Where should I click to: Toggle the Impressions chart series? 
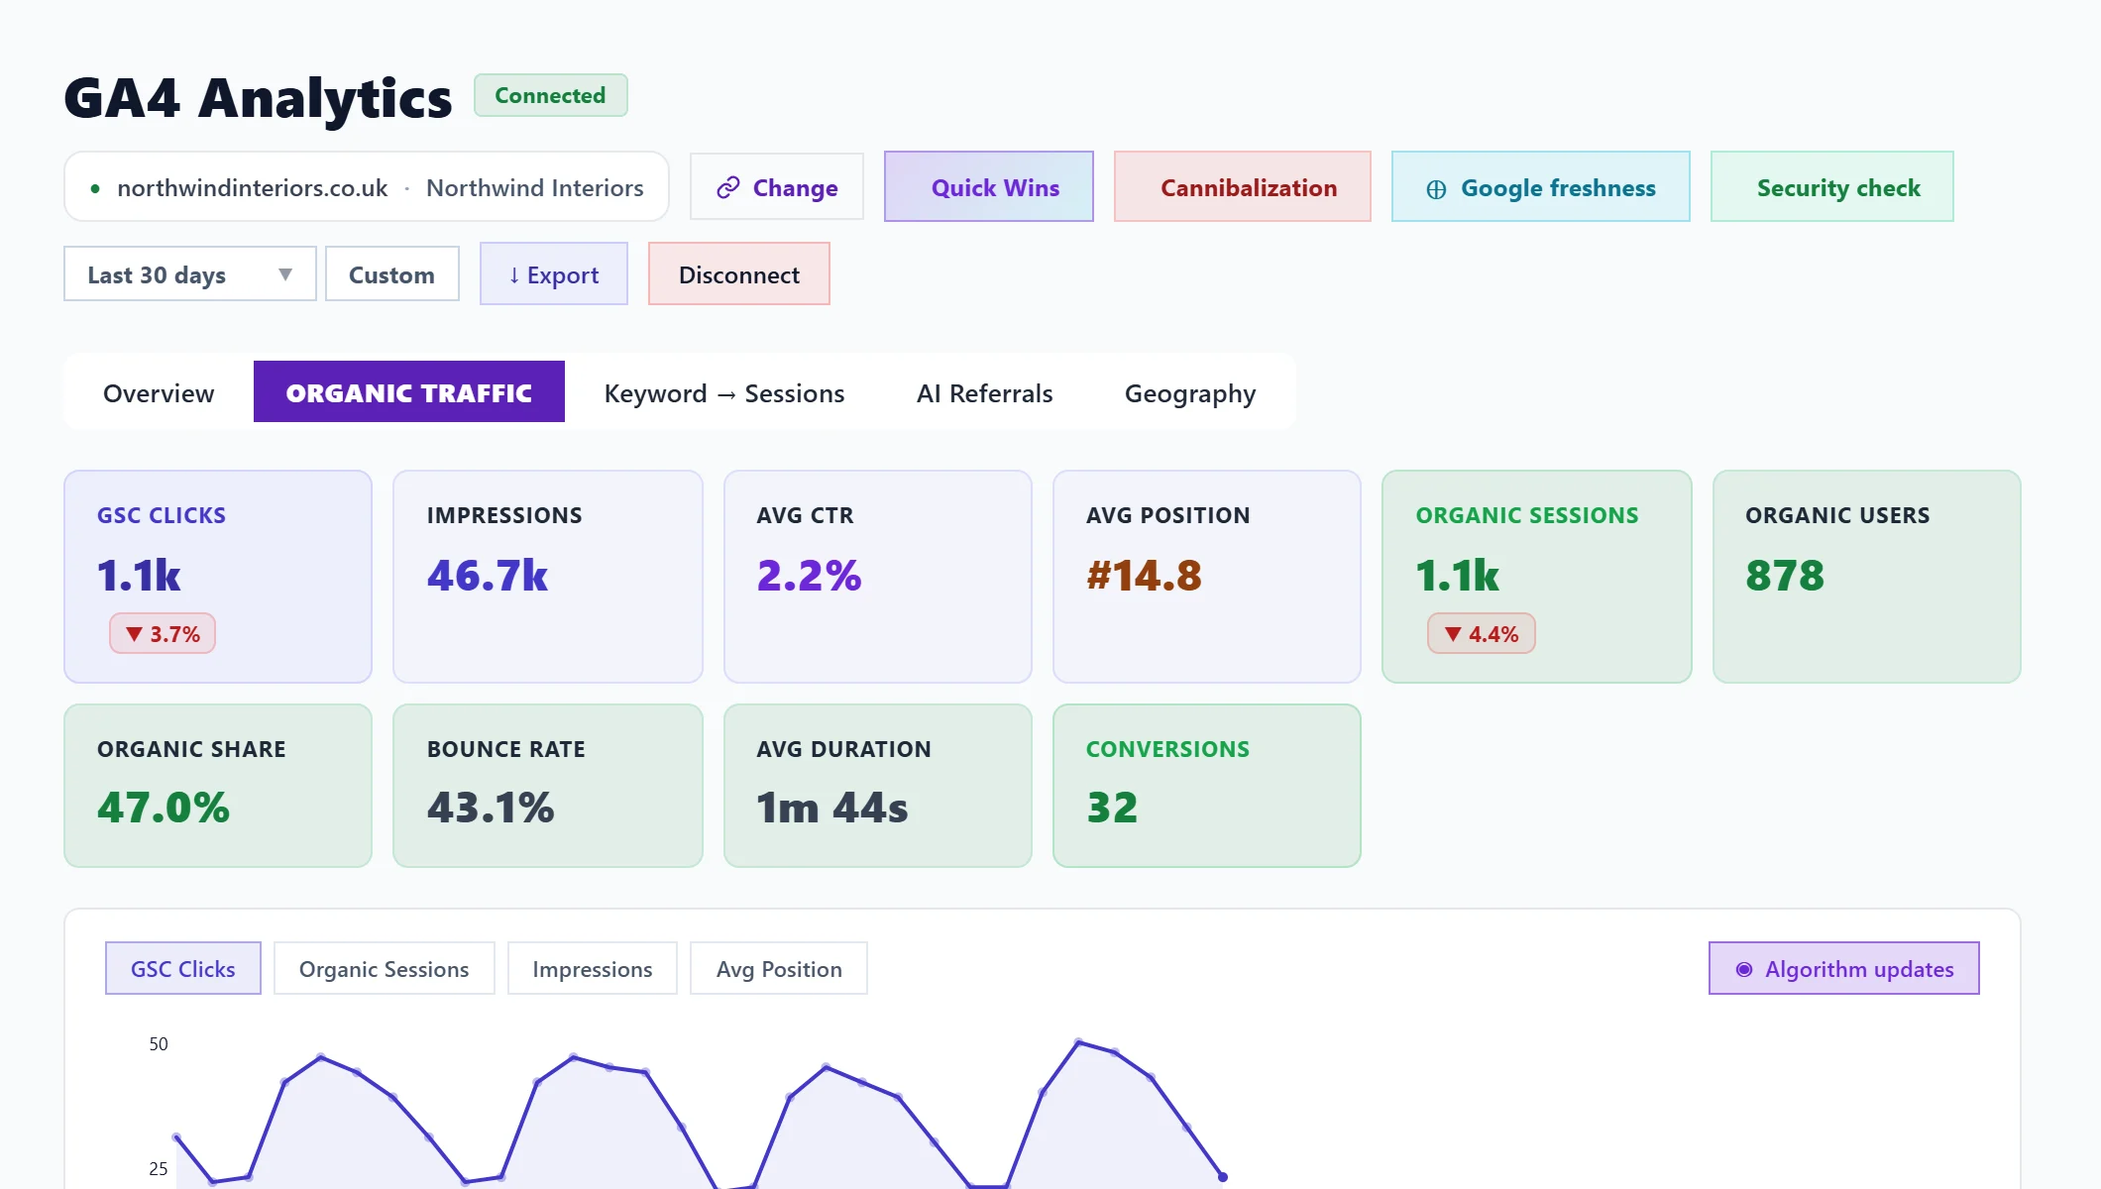point(593,968)
